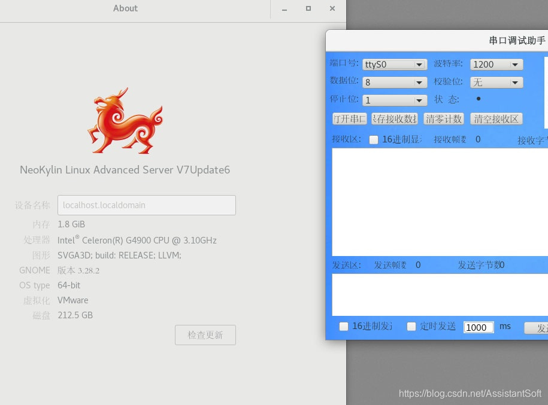Open the data bits dropdown showing 8
Viewport: 548px width, 405px height.
395,83
